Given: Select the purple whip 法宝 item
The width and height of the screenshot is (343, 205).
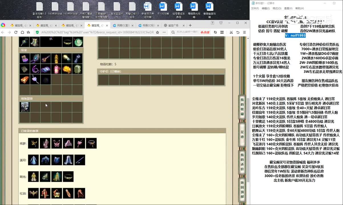Looking at the screenshot, I should pos(35,69).
